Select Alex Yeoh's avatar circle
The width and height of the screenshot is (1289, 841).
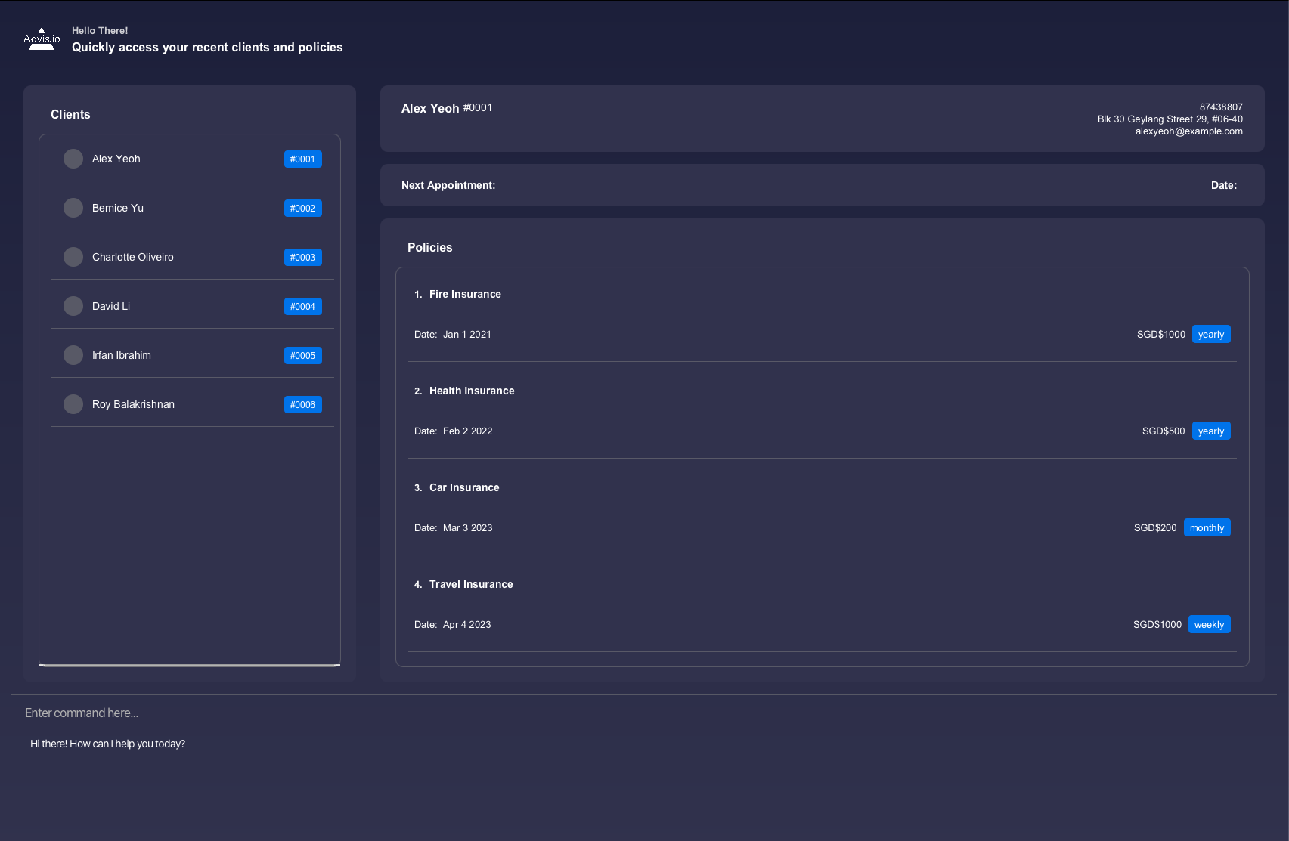coord(73,159)
